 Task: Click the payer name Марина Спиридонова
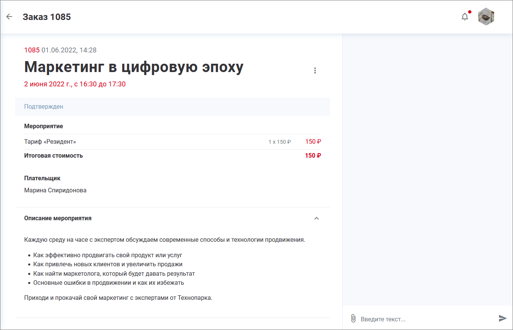[55, 190]
